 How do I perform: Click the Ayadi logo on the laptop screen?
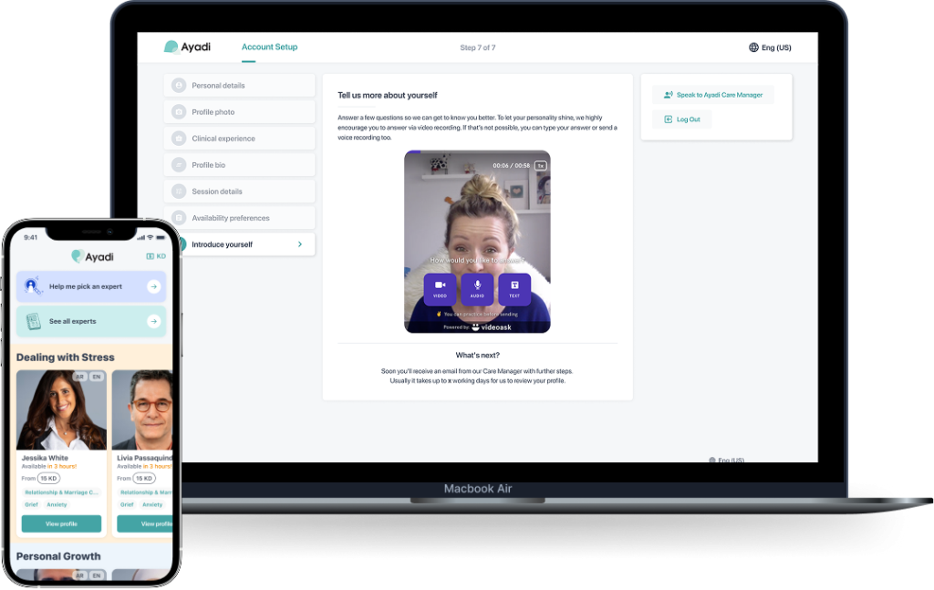(x=187, y=47)
